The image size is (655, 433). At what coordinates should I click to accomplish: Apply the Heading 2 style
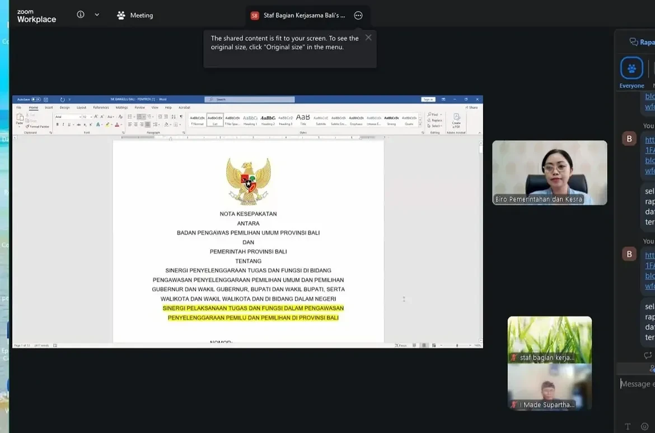pos(268,120)
